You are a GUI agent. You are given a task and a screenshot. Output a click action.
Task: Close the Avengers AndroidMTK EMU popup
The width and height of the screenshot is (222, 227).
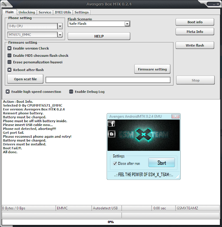point(176,116)
